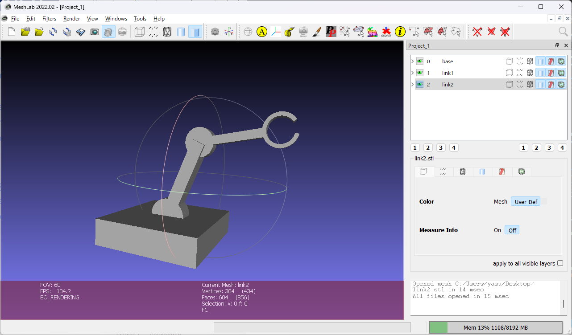Toggle the Wireframe render mode icon in toolbar
Screen dimensions: 572x335
pos(167,32)
